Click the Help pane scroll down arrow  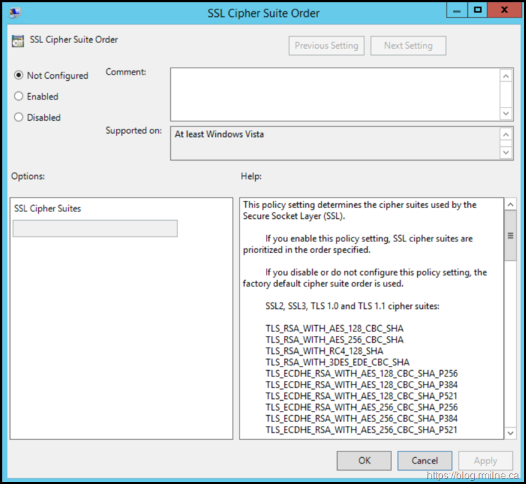[510, 432]
